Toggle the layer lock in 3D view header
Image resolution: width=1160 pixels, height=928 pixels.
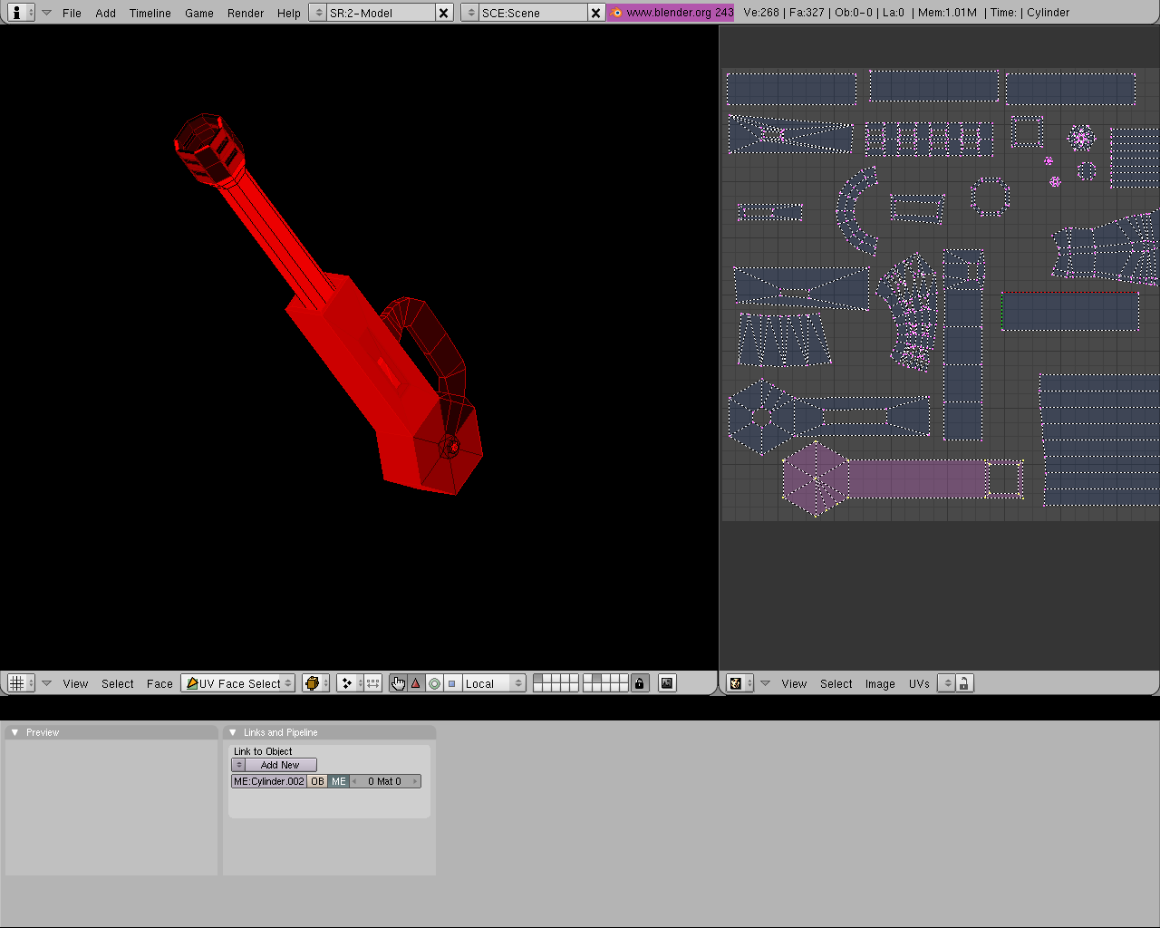640,683
